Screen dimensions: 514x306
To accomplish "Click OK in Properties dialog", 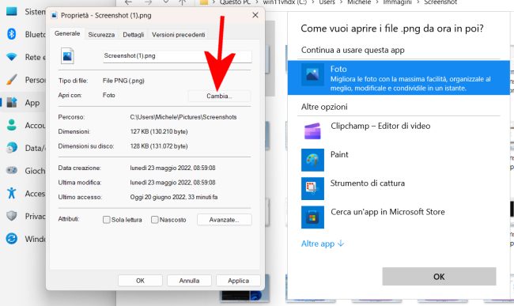I will pos(140,281).
